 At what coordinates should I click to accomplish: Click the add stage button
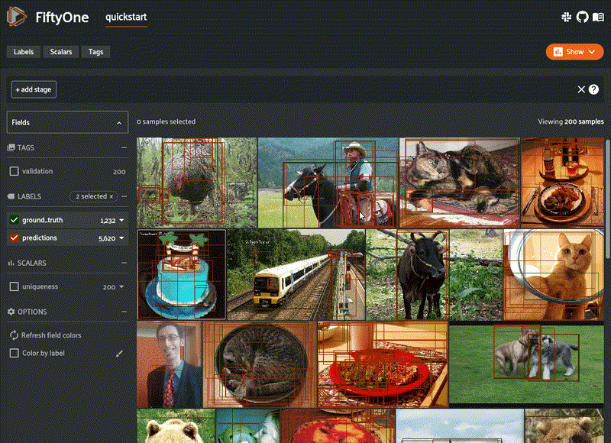[33, 89]
